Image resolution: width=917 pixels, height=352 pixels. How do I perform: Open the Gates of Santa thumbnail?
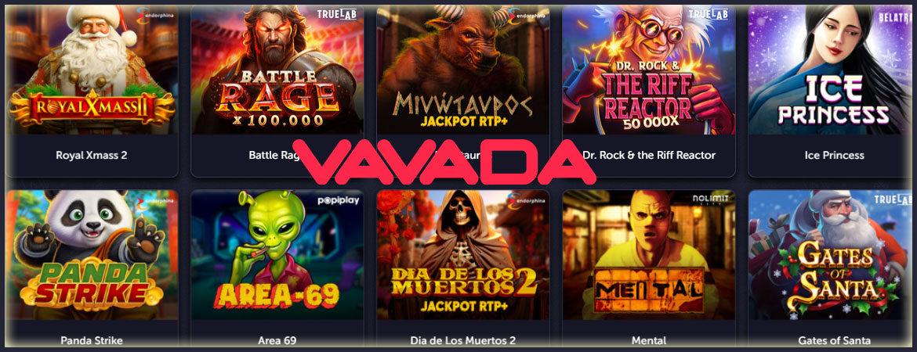click(832, 254)
